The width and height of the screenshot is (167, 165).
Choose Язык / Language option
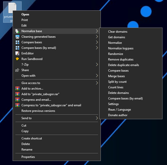(119, 110)
